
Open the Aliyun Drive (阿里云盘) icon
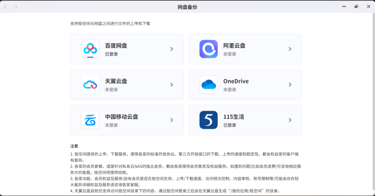point(209,49)
